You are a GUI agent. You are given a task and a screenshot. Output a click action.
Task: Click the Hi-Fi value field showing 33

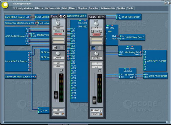coord(58,63)
